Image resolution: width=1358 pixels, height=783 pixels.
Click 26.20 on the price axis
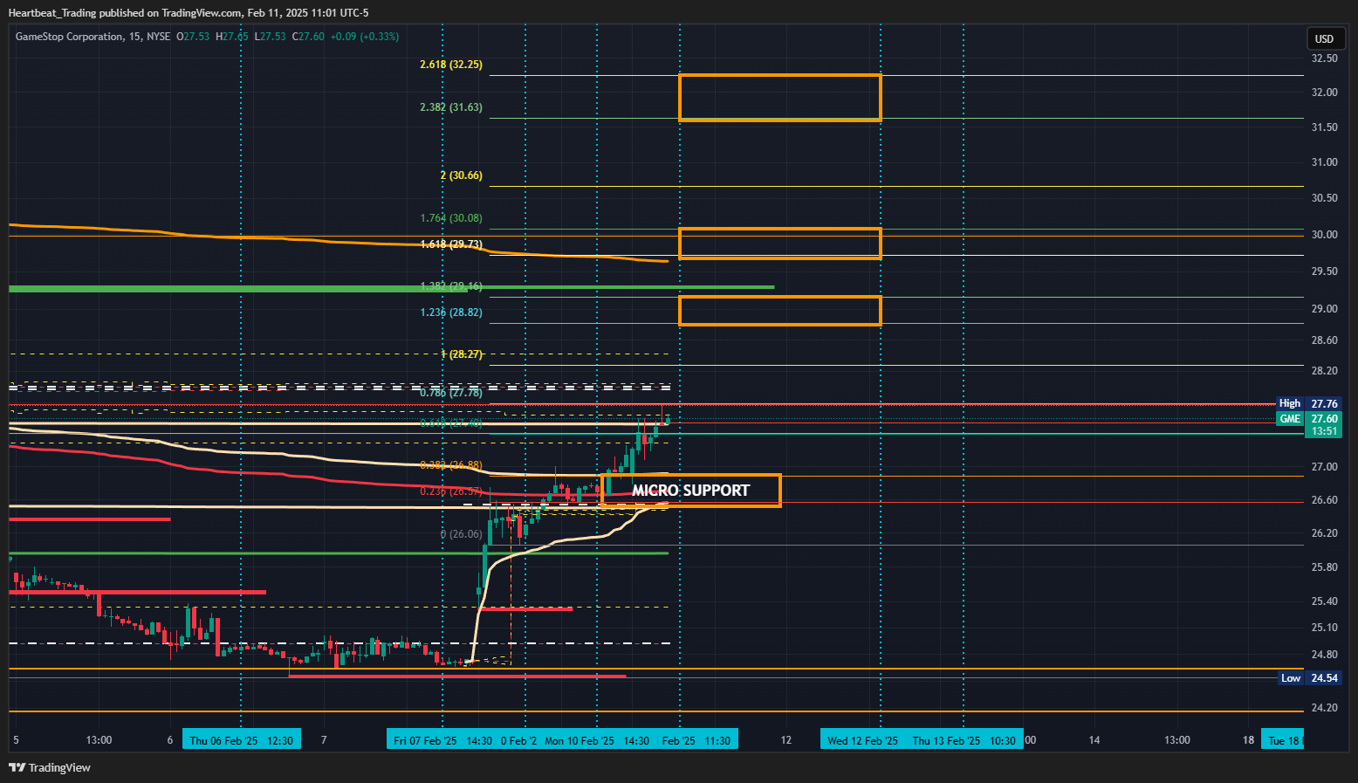coord(1324,533)
